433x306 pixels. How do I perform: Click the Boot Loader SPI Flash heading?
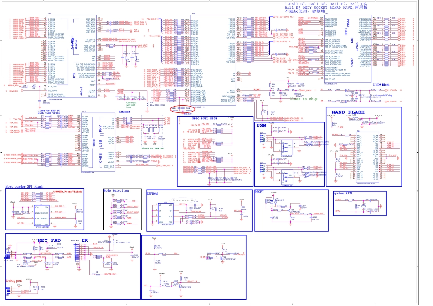coord(25,187)
